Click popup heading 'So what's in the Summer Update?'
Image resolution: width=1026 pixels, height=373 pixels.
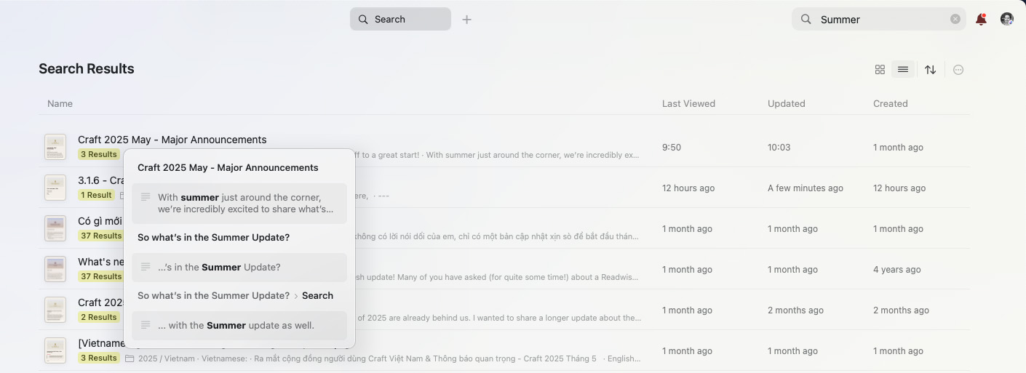coord(214,238)
